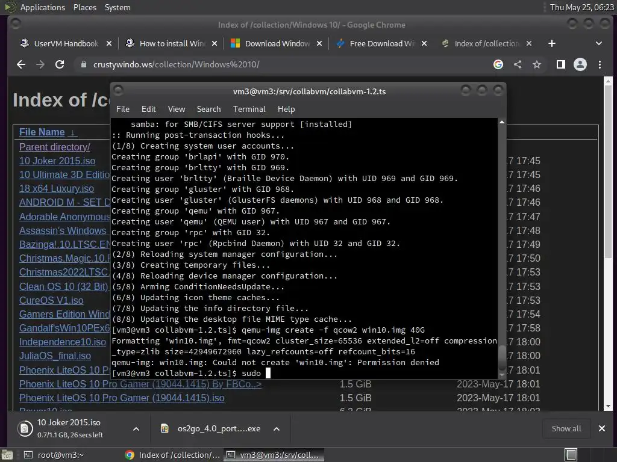Open terminal window menu button in titlebar

click(119, 91)
